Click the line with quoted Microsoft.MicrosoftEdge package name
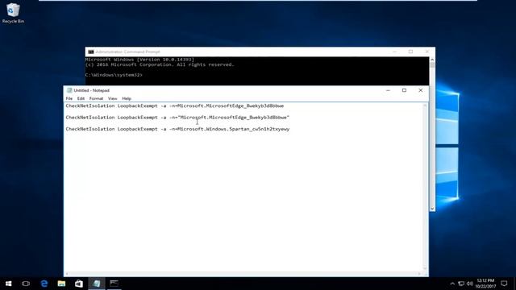The height and width of the screenshot is (290, 516). point(177,118)
